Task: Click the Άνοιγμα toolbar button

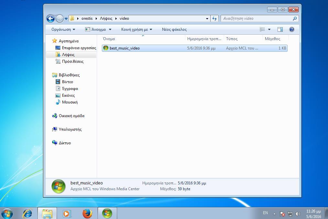Action: [x=96, y=29]
